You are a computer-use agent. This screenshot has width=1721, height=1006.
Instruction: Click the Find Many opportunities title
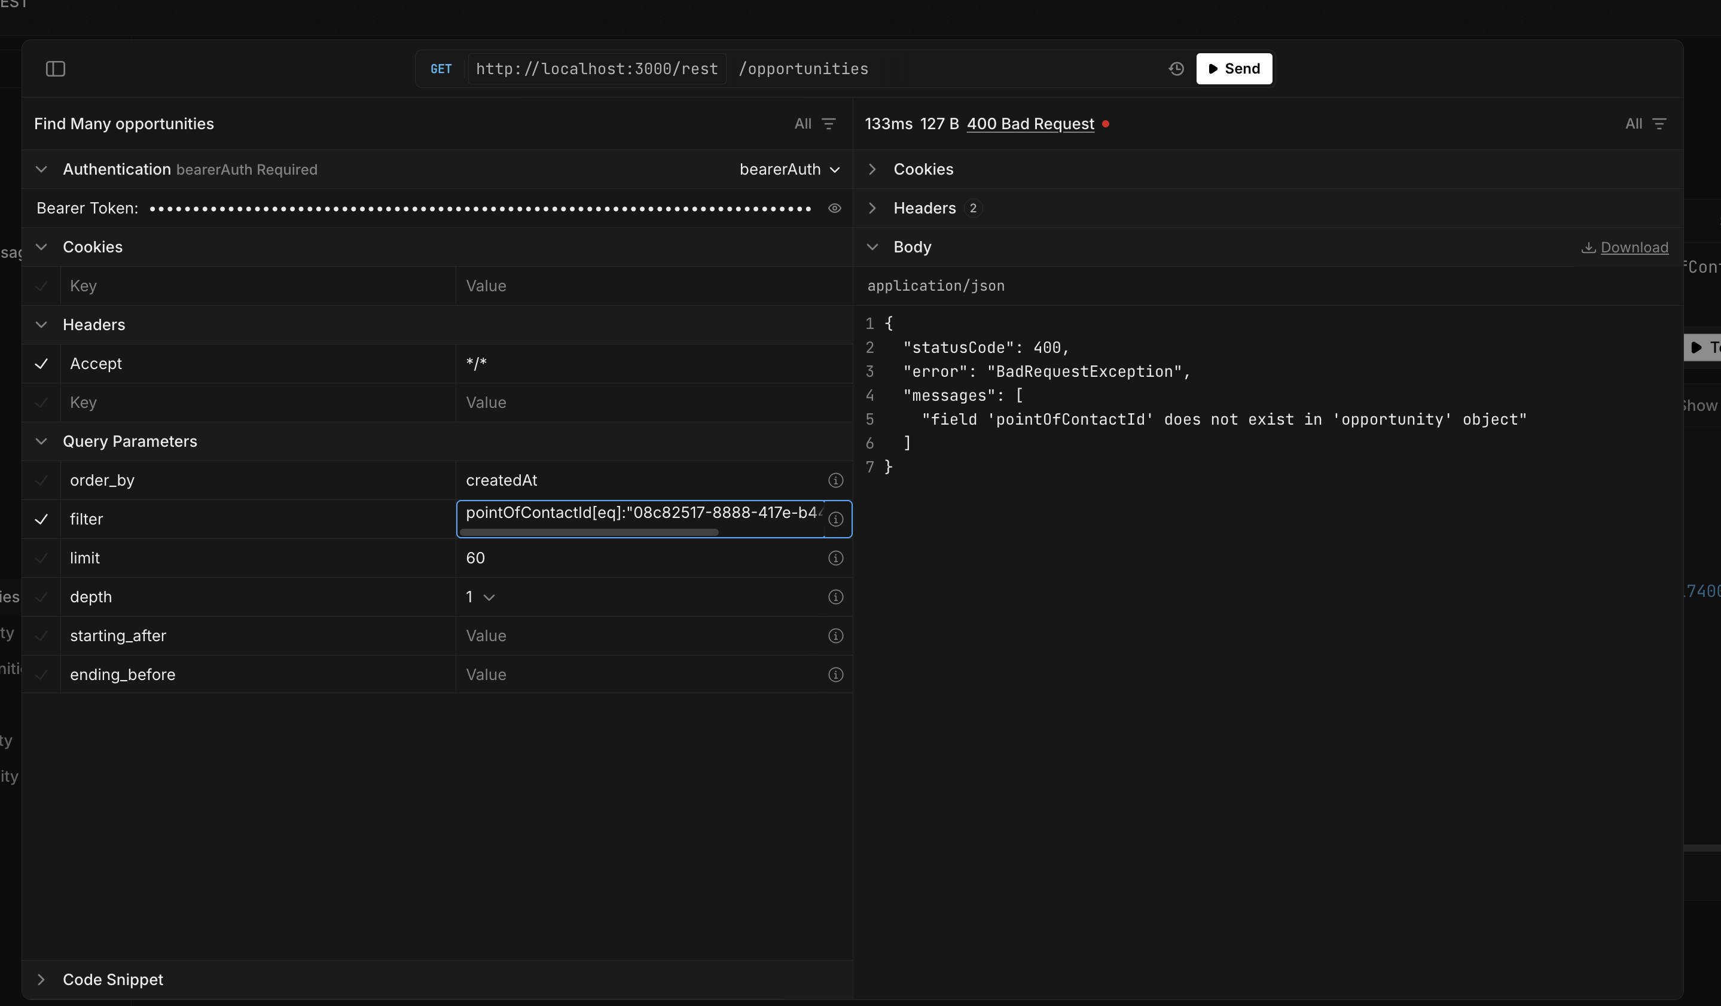[x=124, y=124]
